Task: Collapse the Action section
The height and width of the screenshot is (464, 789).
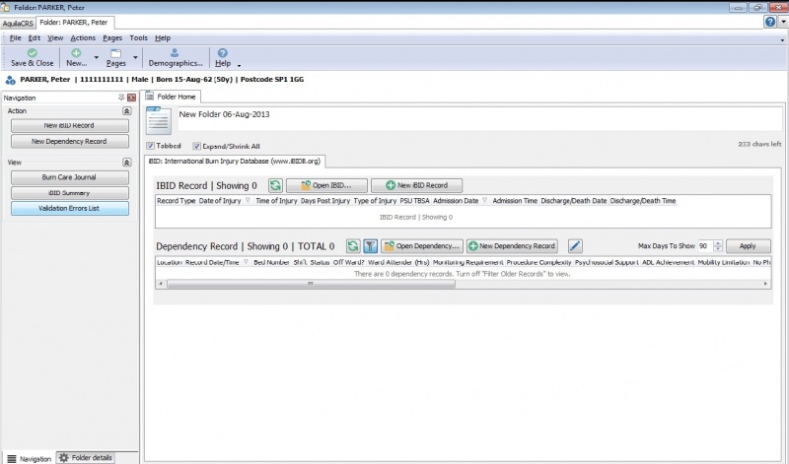Action: [127, 110]
